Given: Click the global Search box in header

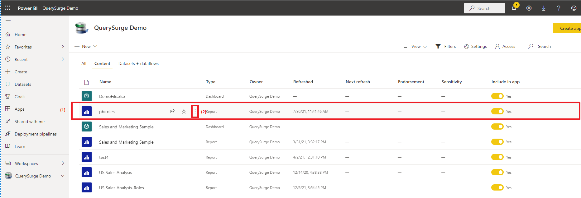Looking at the screenshot, I should point(485,8).
